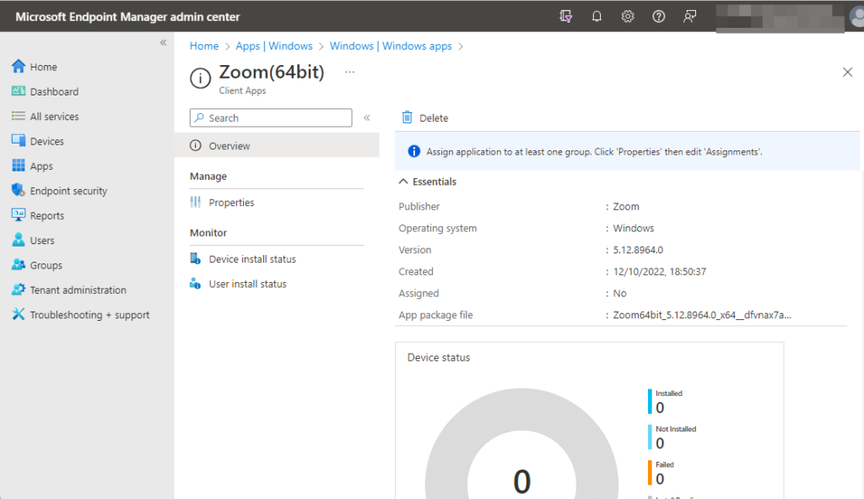Click the Devices monitor icon
Viewport: 864px width, 499px height.
pyautogui.click(x=19, y=141)
